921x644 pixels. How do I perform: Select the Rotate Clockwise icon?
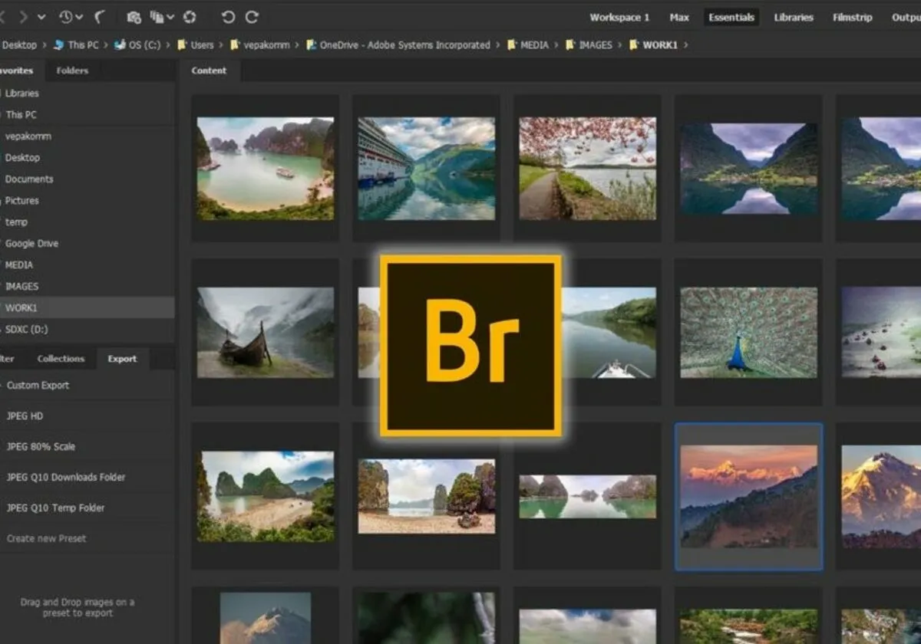click(252, 16)
